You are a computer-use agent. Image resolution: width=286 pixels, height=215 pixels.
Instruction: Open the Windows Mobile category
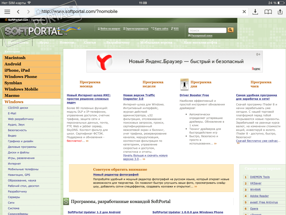click(31, 89)
